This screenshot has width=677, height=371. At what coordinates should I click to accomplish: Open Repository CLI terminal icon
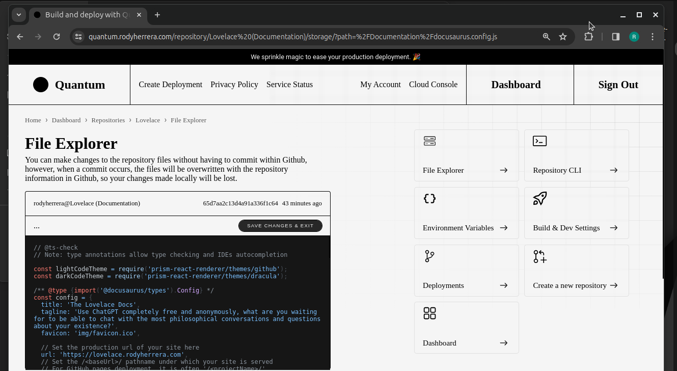[539, 141]
